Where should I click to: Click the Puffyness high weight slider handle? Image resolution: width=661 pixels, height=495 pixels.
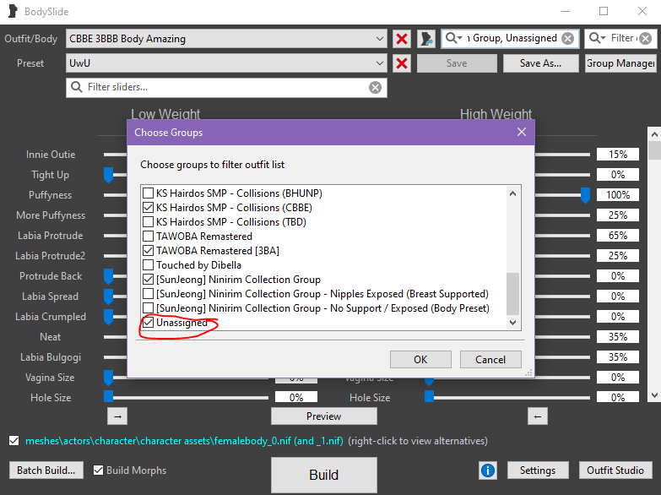[x=585, y=195]
